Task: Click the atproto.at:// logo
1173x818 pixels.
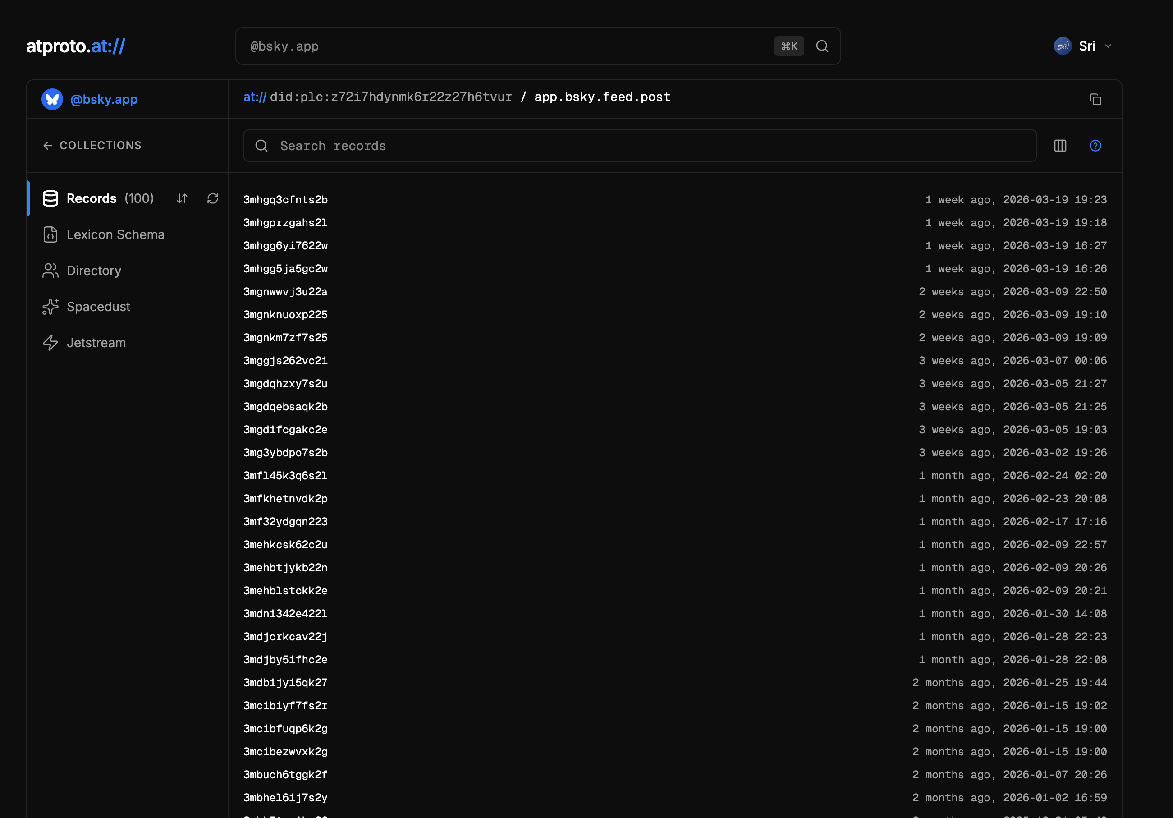Action: pos(76,46)
